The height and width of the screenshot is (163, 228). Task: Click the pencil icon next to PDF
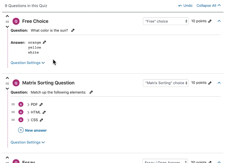(x=41, y=105)
